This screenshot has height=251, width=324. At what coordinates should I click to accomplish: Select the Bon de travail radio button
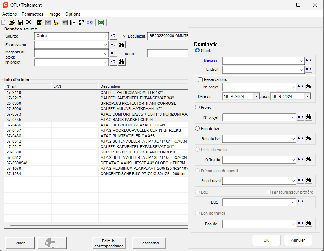coord(198,213)
